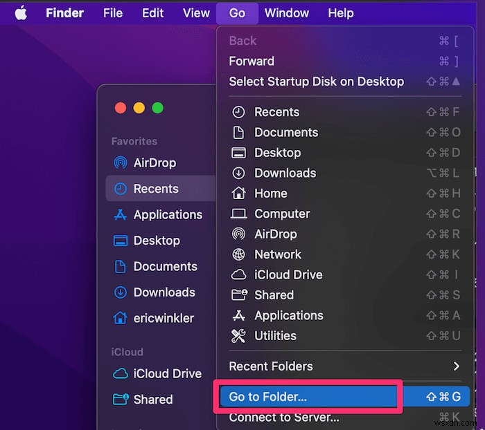Click Utilities text in Go menu
This screenshot has height=430, width=485.
pos(275,336)
